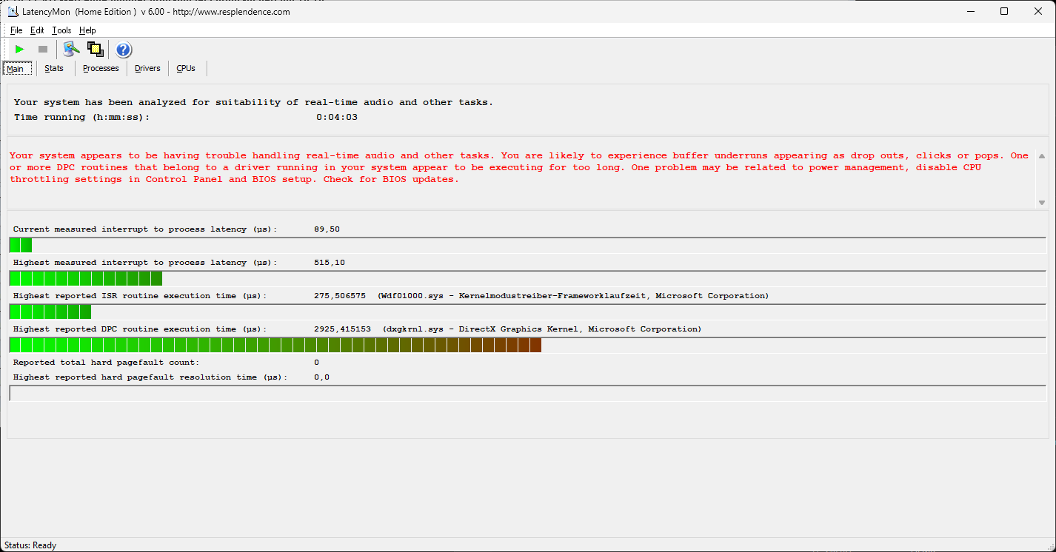Minimize the LatencyMon window
Viewport: 1056px width, 552px height.
970,11
